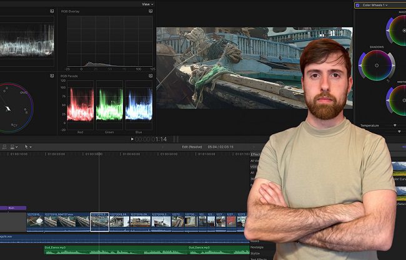Viewport: 406px width, 260px height.
Task: Expand the Select tool dropdown arrow
Action: click(31, 147)
